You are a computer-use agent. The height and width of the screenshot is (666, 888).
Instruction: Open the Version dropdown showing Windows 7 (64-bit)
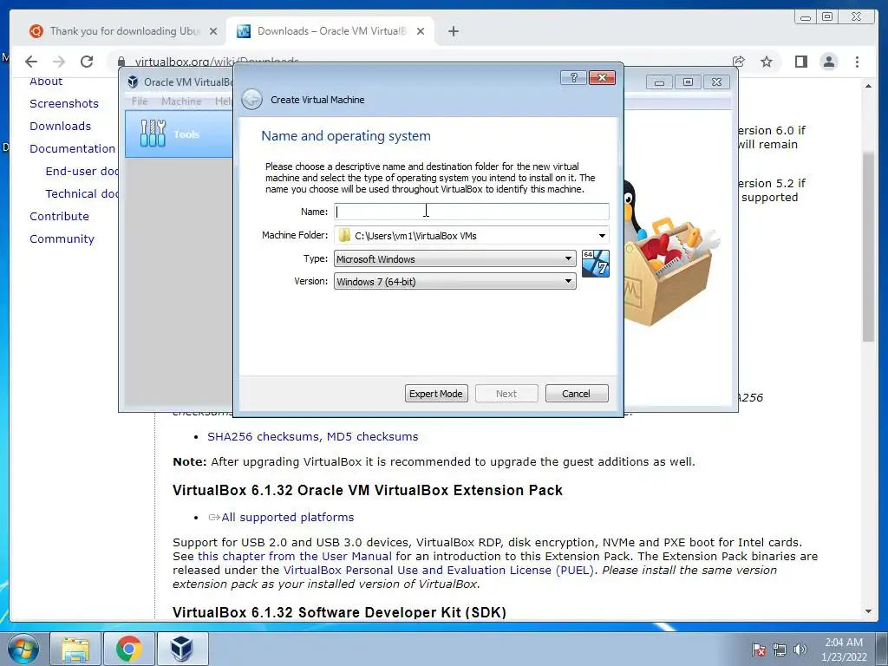tap(454, 282)
